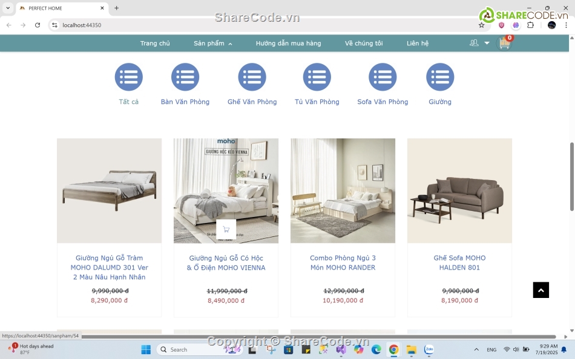View site information icon in address bar
Screen dimensions: 575x359
point(54,25)
